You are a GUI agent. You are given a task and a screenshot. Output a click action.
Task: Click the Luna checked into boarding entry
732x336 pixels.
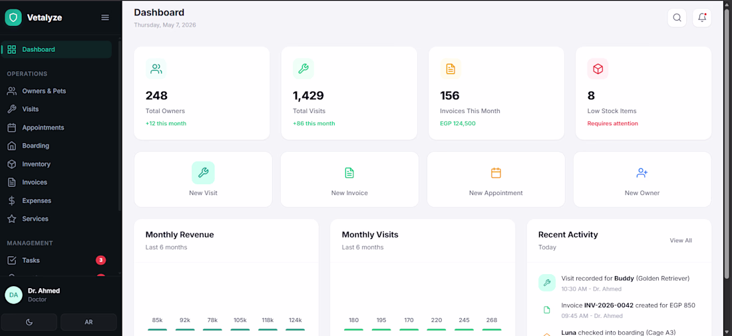pos(619,333)
